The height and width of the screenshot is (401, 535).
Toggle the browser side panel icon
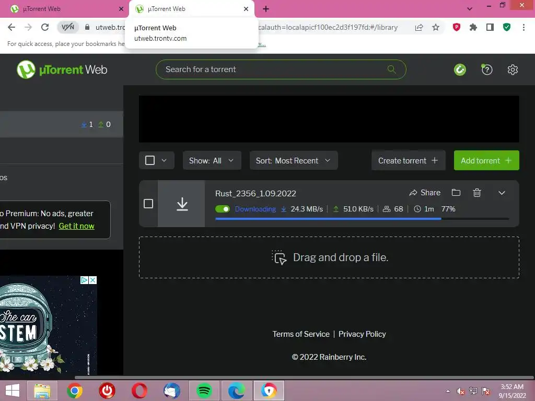click(490, 27)
